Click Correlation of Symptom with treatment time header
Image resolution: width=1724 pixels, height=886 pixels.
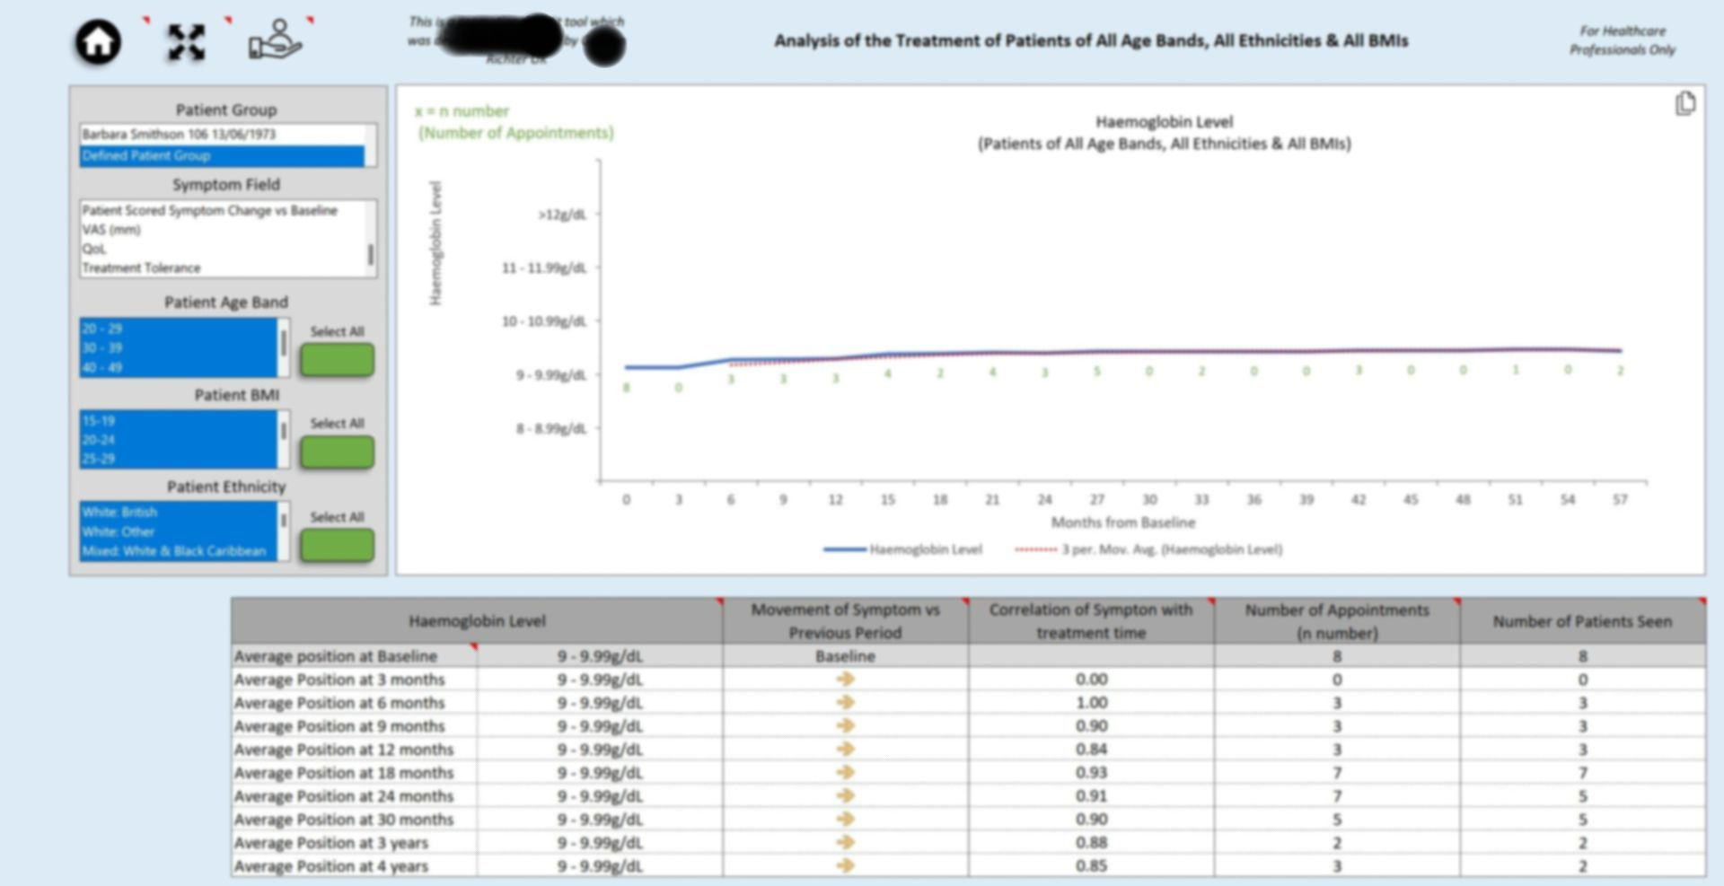click(x=1091, y=621)
